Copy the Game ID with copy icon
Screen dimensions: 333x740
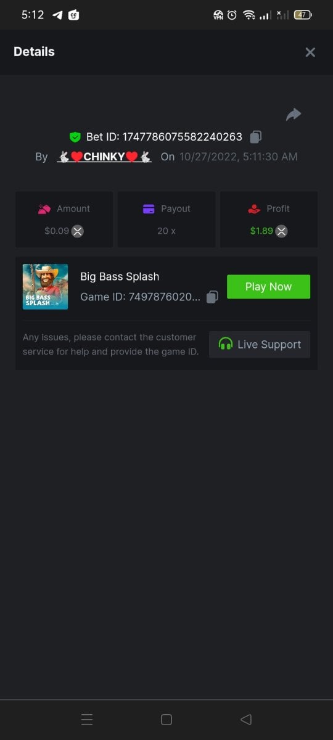point(212,297)
